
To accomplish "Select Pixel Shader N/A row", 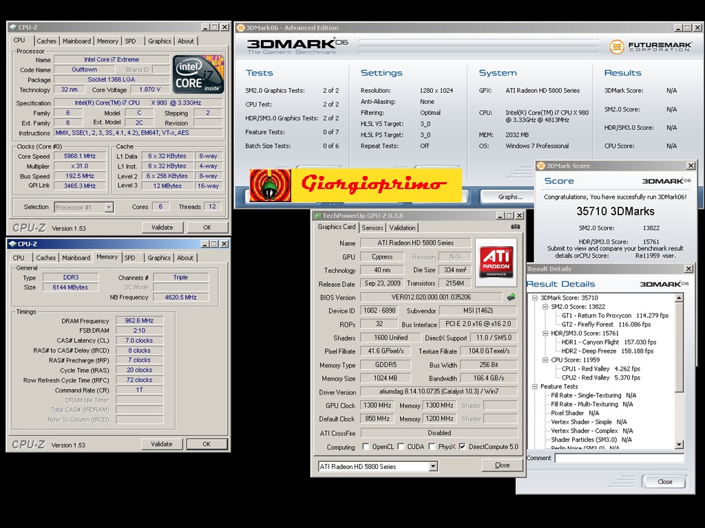I will tap(575, 413).
